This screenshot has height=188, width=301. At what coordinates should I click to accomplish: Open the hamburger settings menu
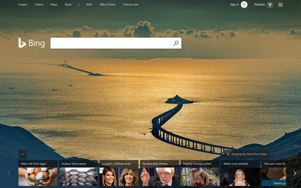coord(280,5)
